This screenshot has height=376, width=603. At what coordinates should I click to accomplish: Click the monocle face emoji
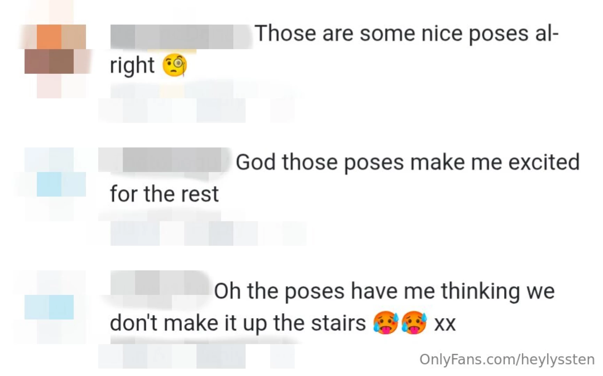click(175, 65)
